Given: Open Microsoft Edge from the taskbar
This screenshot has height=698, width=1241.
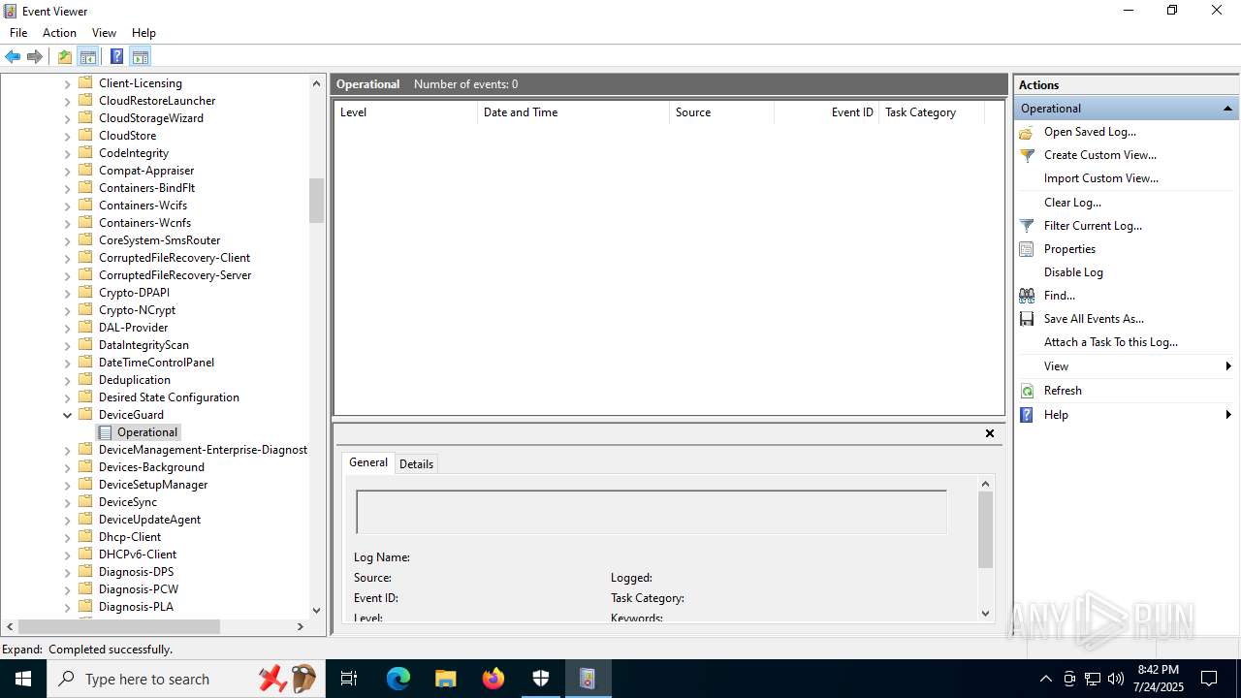Looking at the screenshot, I should pyautogui.click(x=398, y=679).
